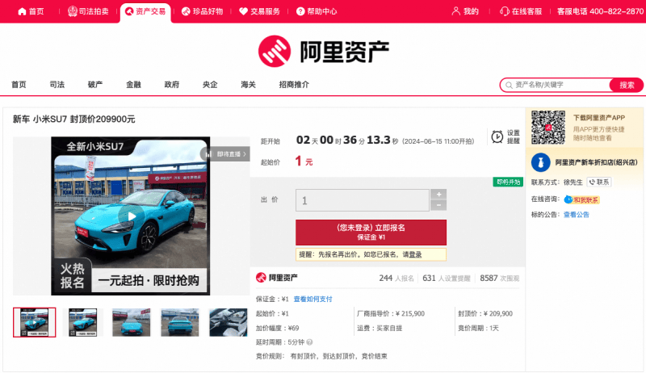Play the 小米SU7 video

click(132, 216)
